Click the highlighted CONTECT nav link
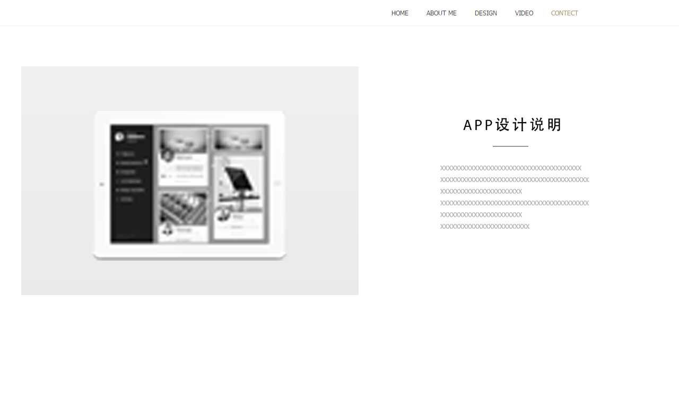679x415 pixels. [564, 13]
